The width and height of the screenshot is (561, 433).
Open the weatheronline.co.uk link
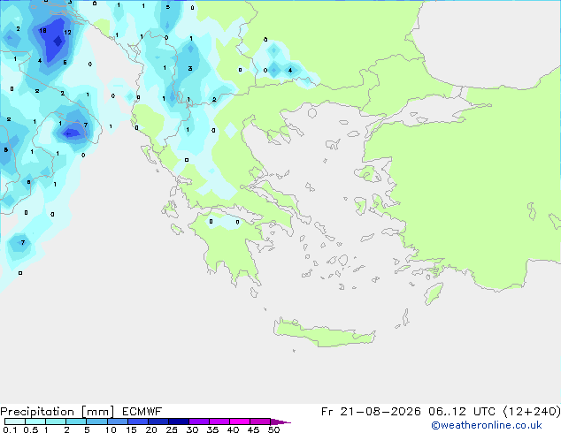pyautogui.click(x=486, y=425)
